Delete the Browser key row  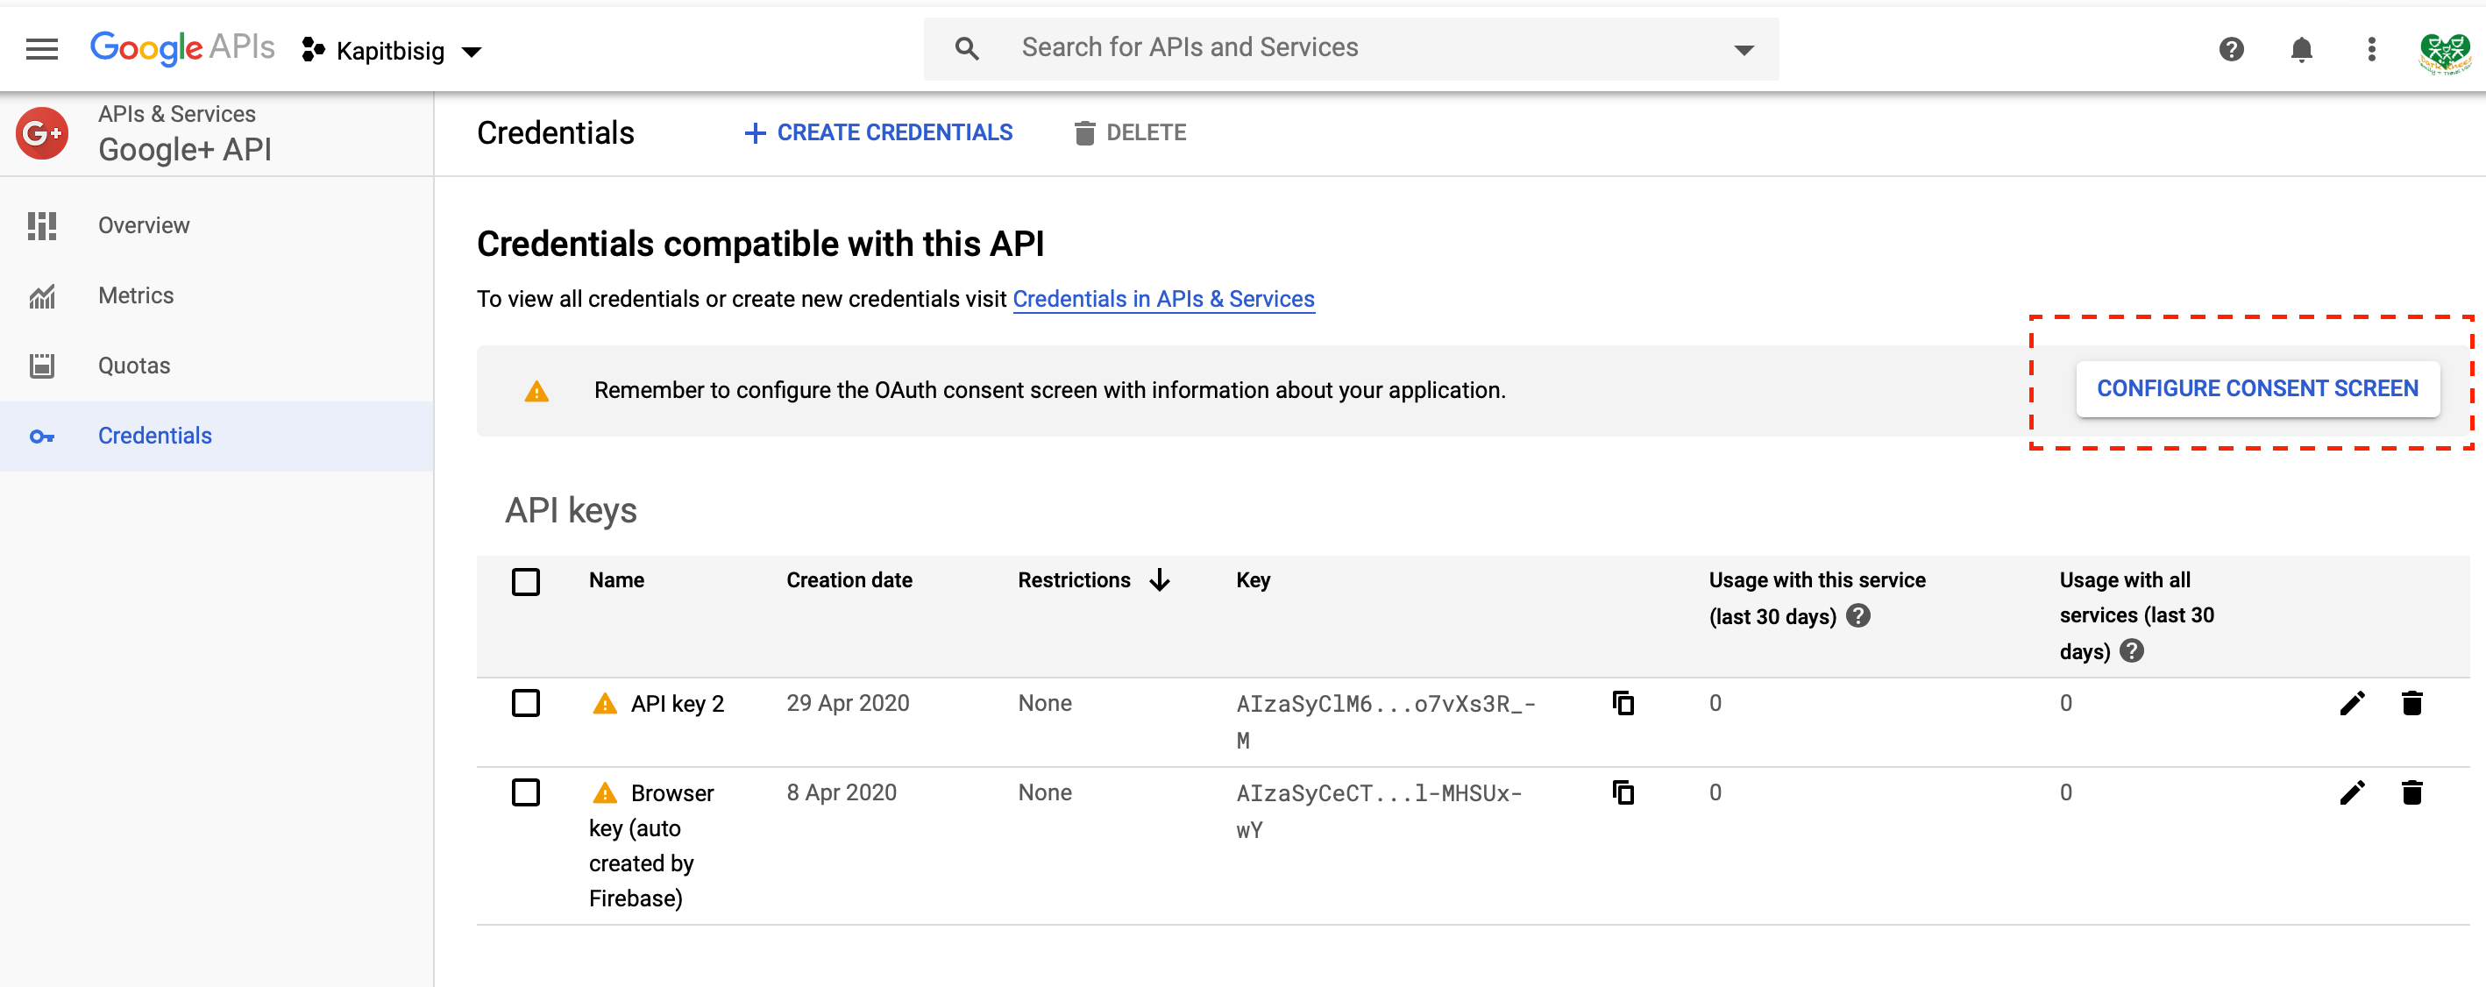[x=2411, y=793]
